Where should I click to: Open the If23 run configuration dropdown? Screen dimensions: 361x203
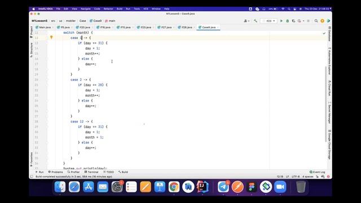[268, 21]
